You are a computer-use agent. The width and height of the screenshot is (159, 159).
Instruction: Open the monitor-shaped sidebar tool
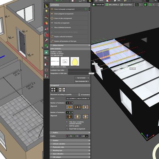(46, 70)
